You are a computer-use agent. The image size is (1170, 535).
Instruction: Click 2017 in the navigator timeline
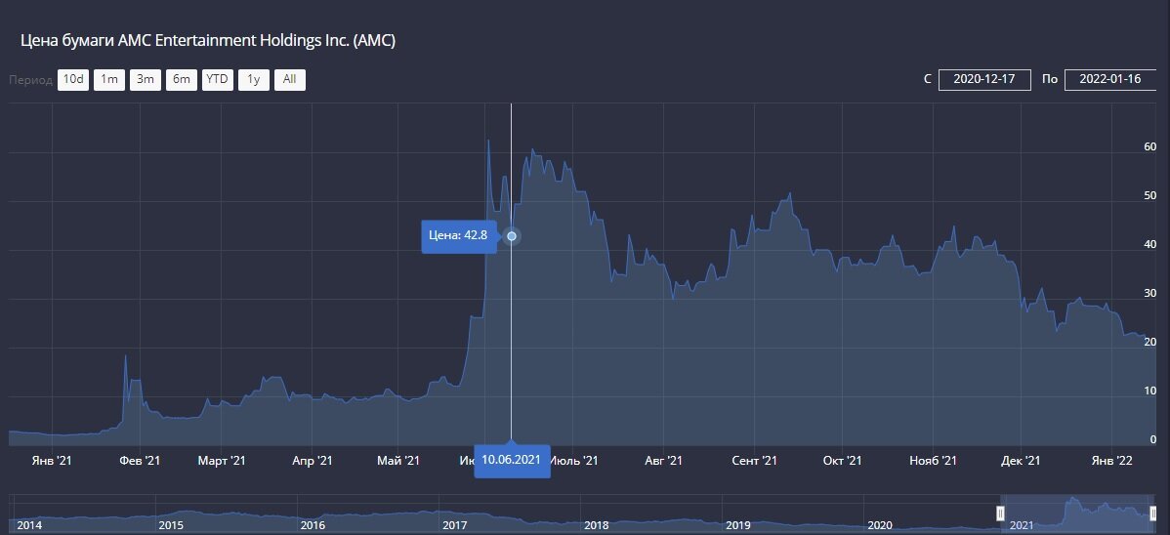click(454, 525)
